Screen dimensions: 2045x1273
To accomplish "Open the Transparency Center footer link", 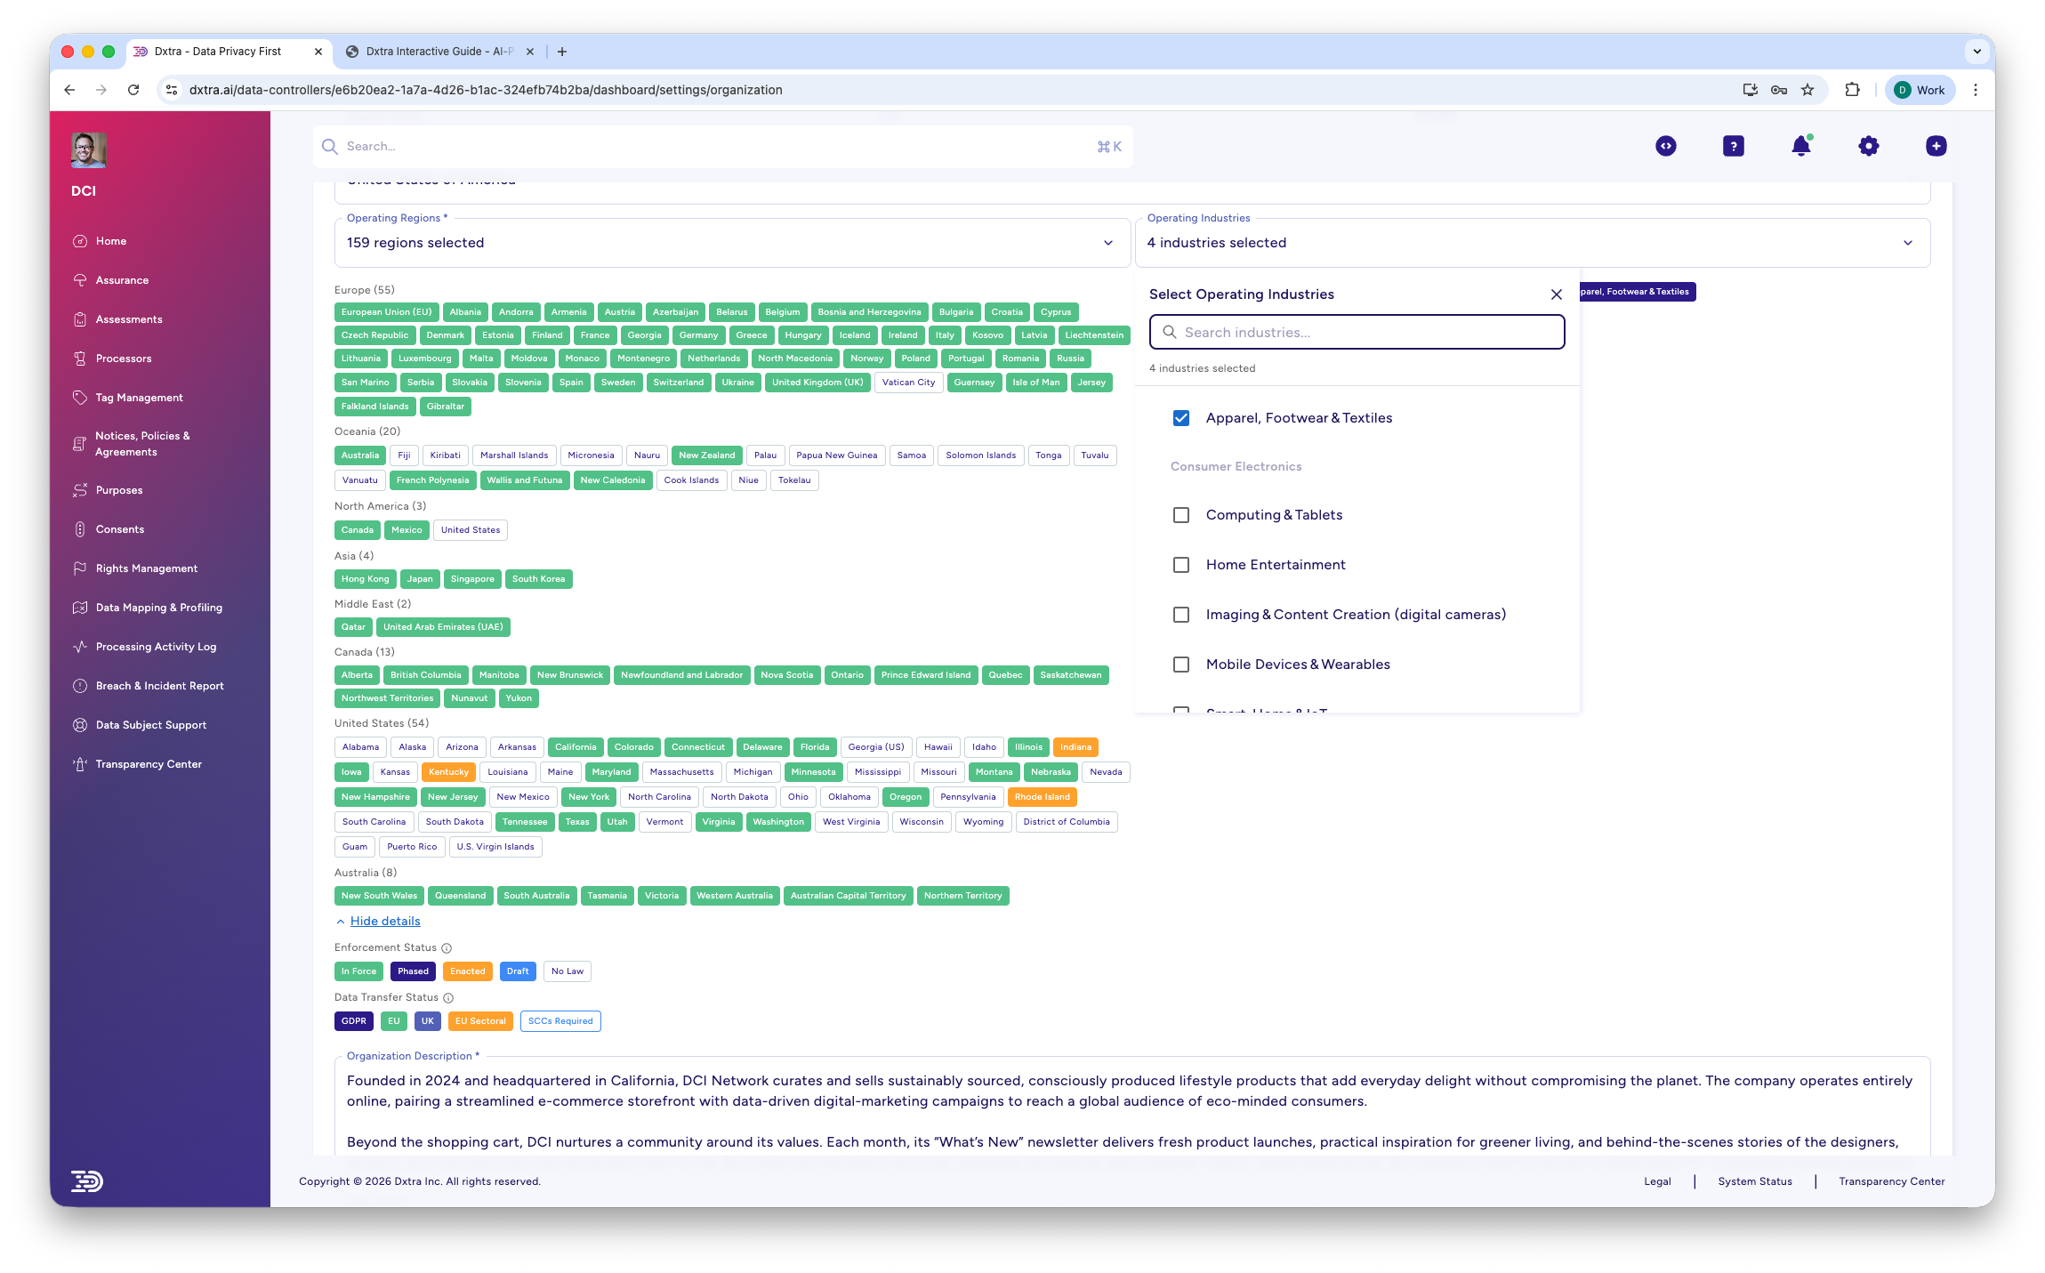I will point(1891,1180).
